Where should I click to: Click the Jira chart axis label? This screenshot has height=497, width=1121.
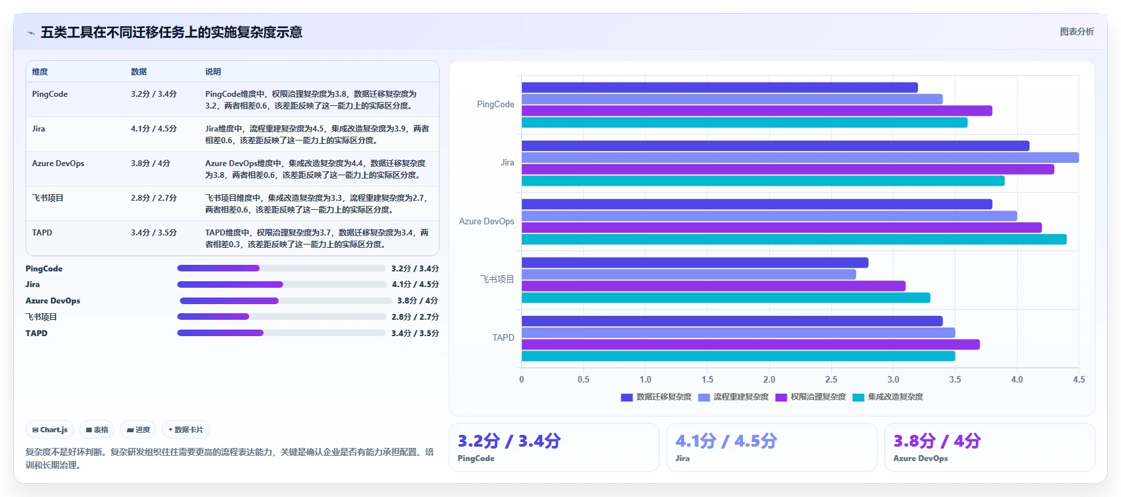coord(508,163)
